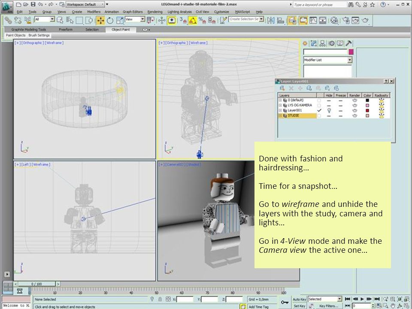Click the Select and Link icon
The width and height of the screenshot is (412, 309).
[x=8, y=20]
